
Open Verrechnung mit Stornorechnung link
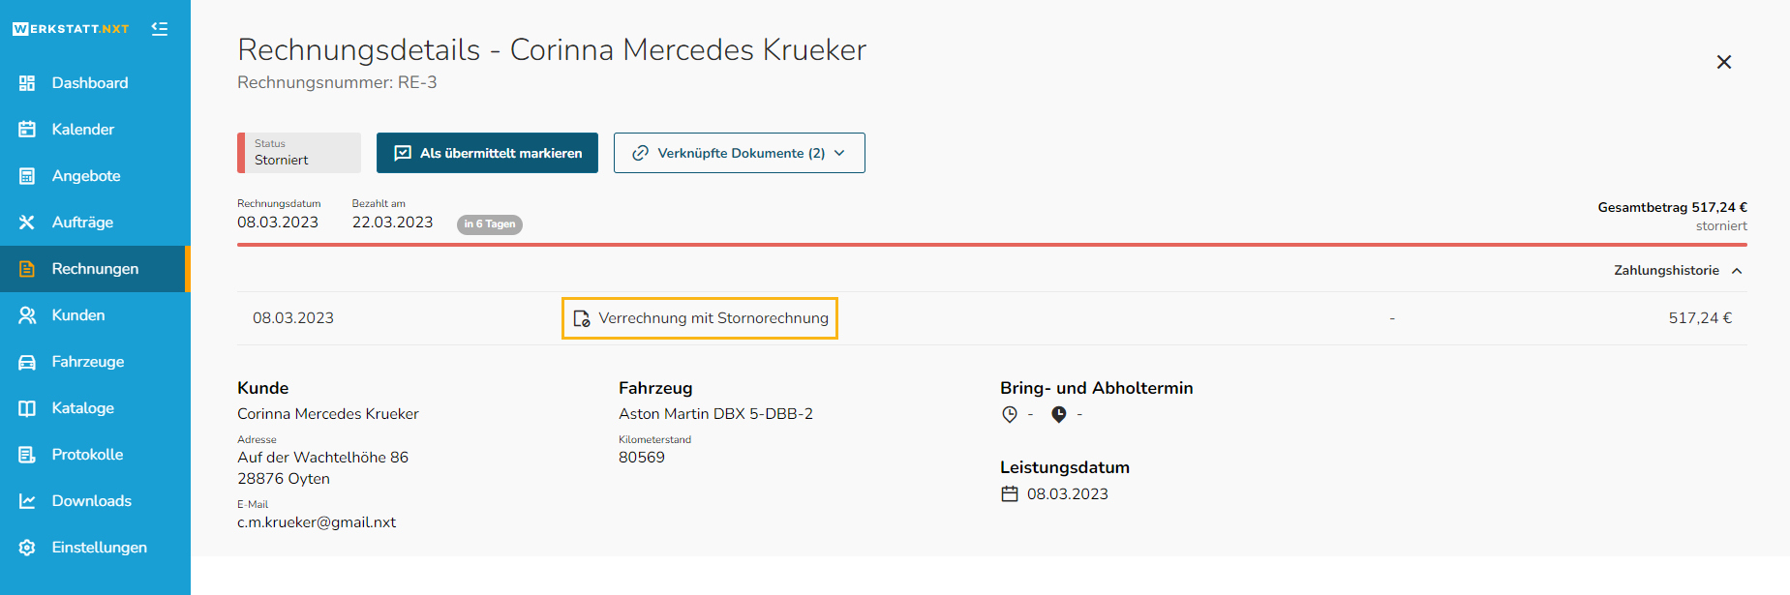point(700,318)
